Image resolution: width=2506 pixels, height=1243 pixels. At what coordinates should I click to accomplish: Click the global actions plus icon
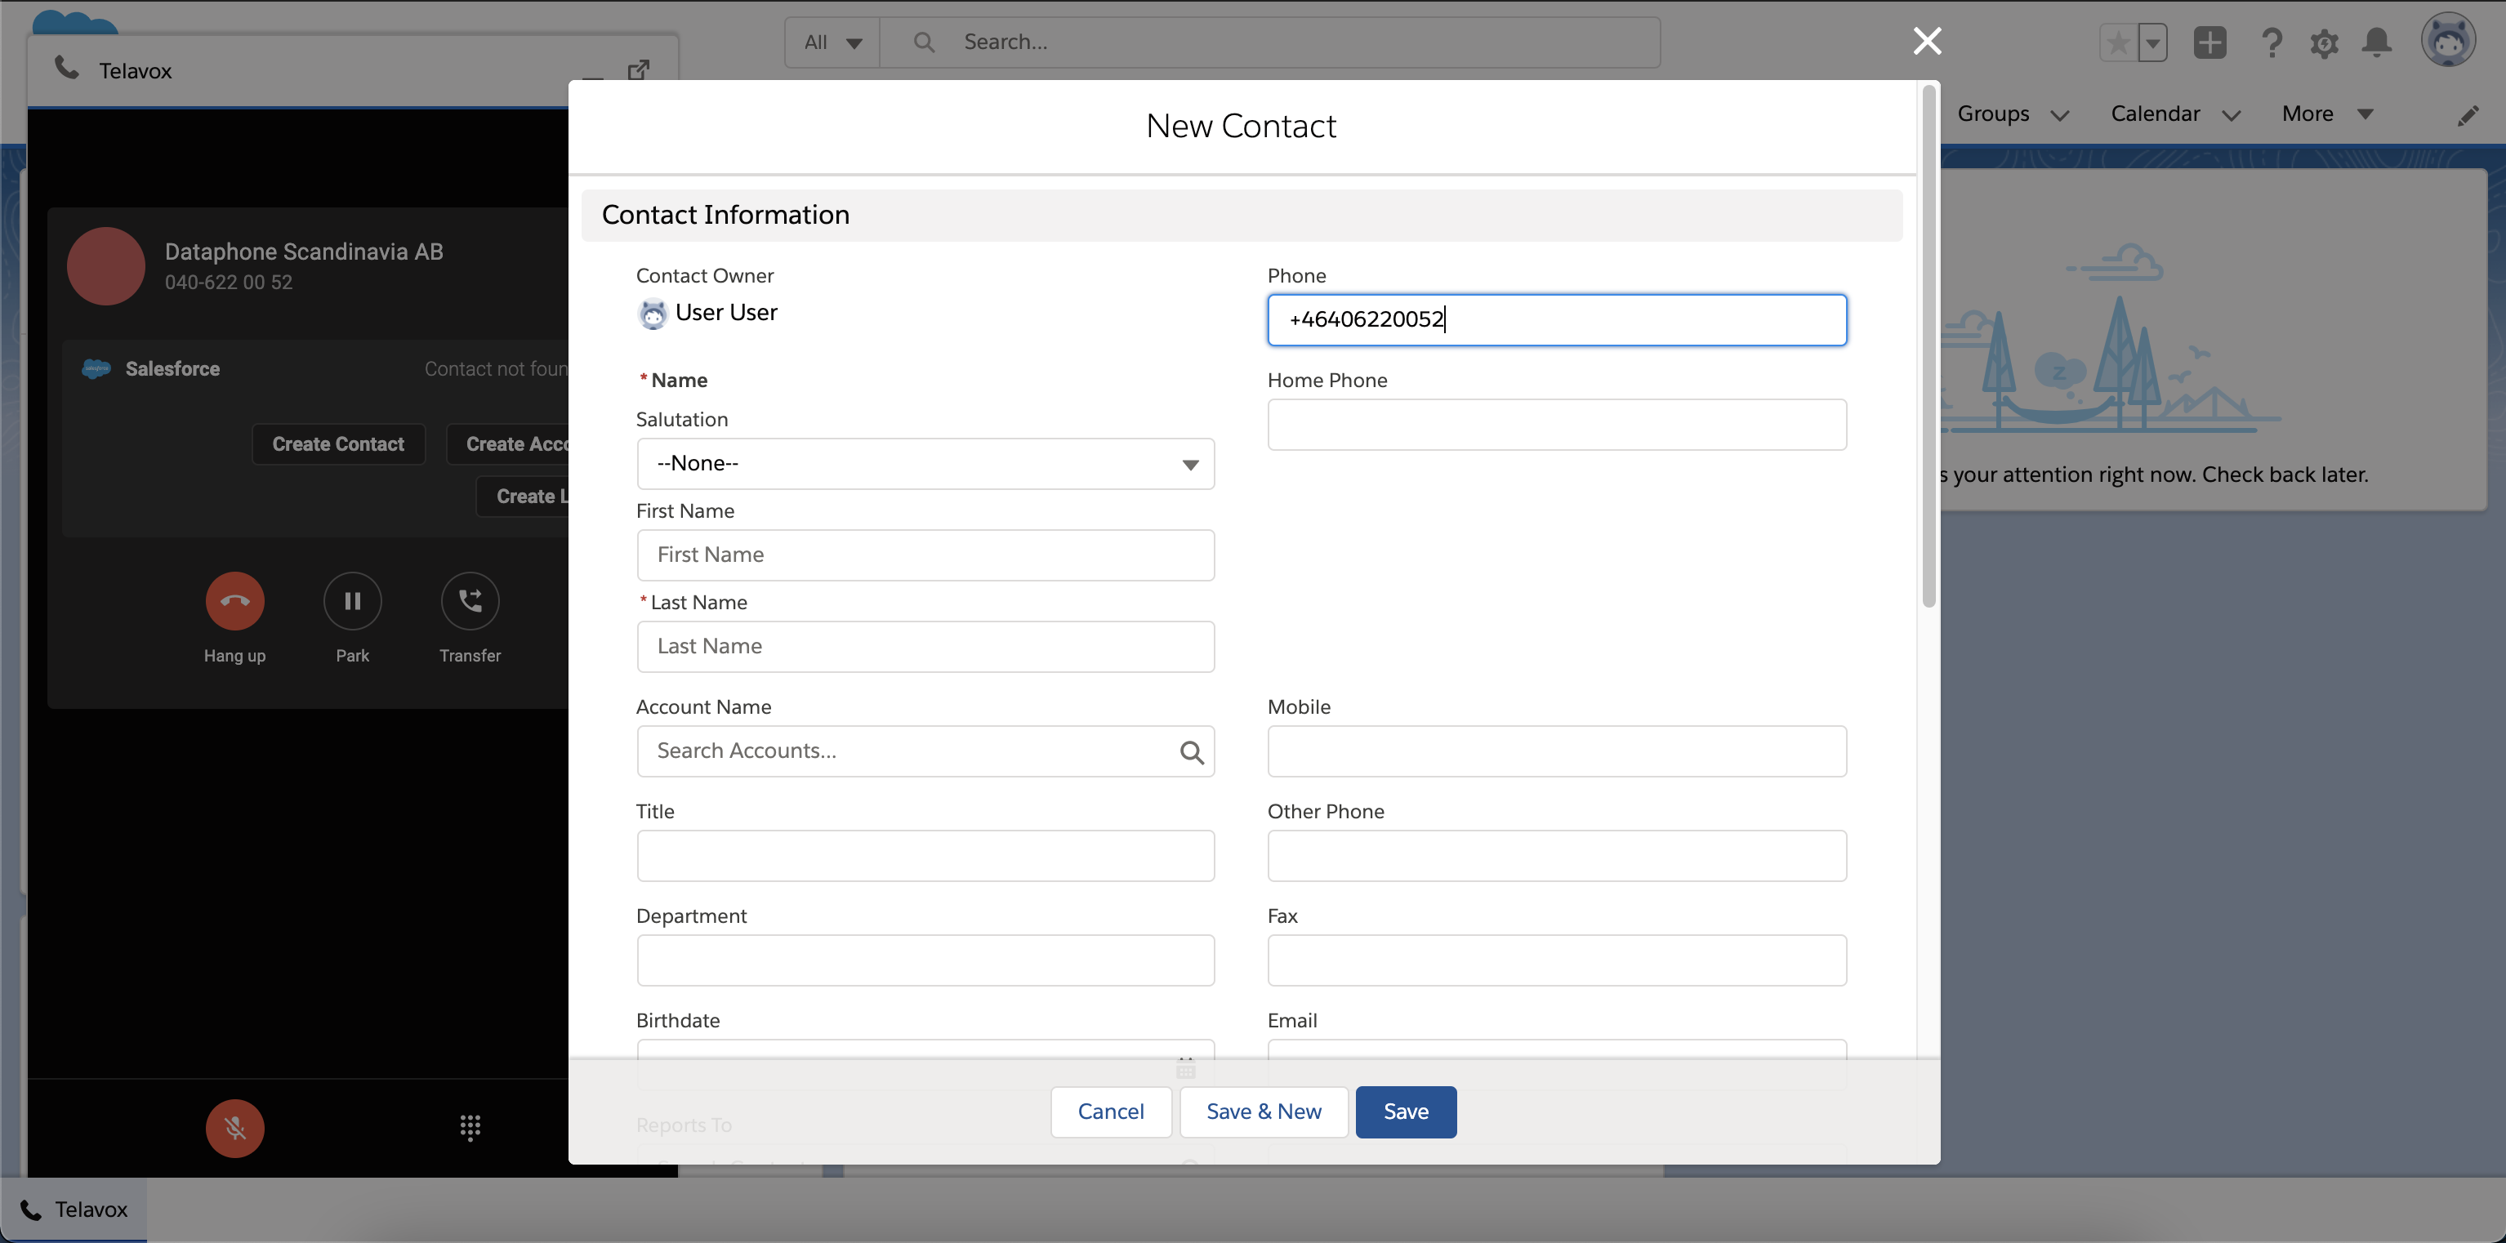pyautogui.click(x=2209, y=42)
